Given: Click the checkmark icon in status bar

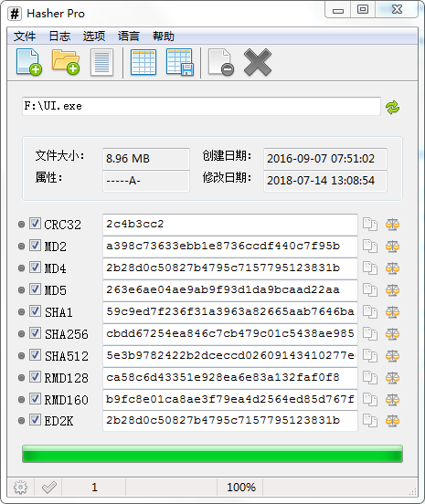Looking at the screenshot, I should pyautogui.click(x=49, y=488).
